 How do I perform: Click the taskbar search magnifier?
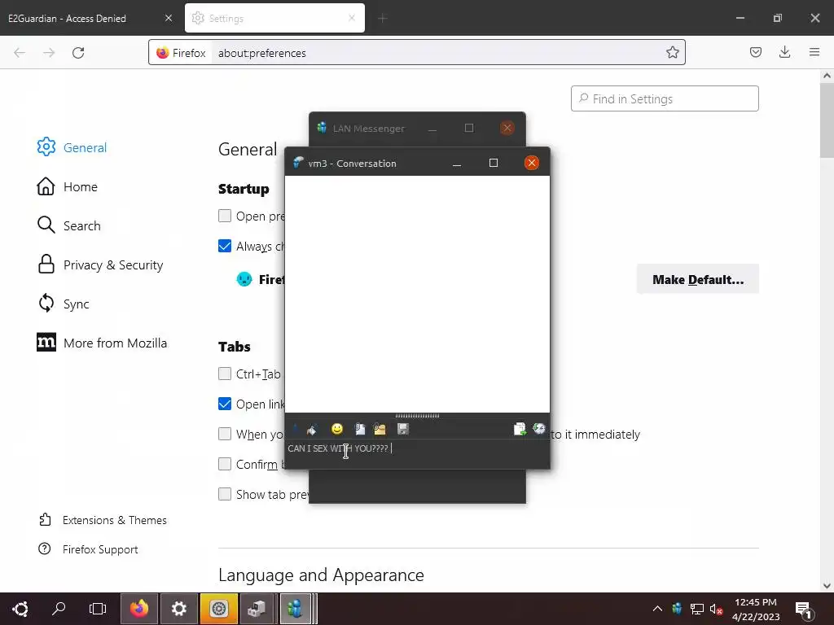[x=59, y=609]
